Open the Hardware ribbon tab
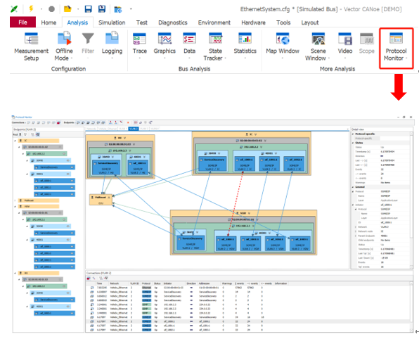419x339 pixels. coord(253,23)
